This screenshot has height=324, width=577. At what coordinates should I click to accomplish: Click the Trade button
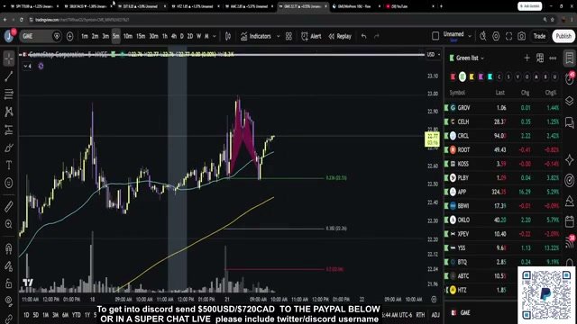pyautogui.click(x=539, y=36)
